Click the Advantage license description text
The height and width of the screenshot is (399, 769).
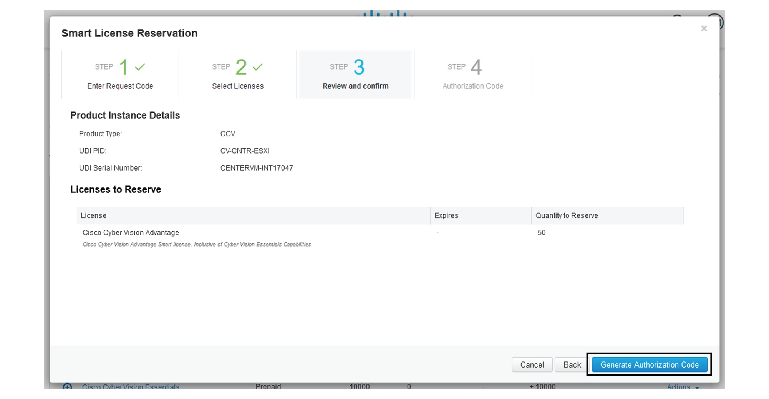(197, 244)
